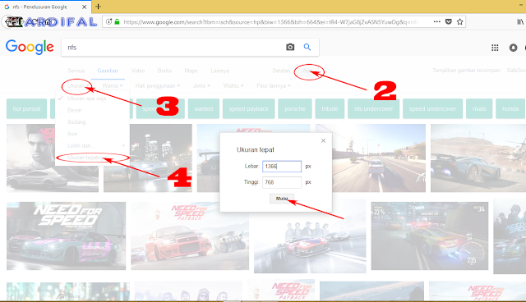Open the blue supercar with helicopter thumbnail

[478, 158]
